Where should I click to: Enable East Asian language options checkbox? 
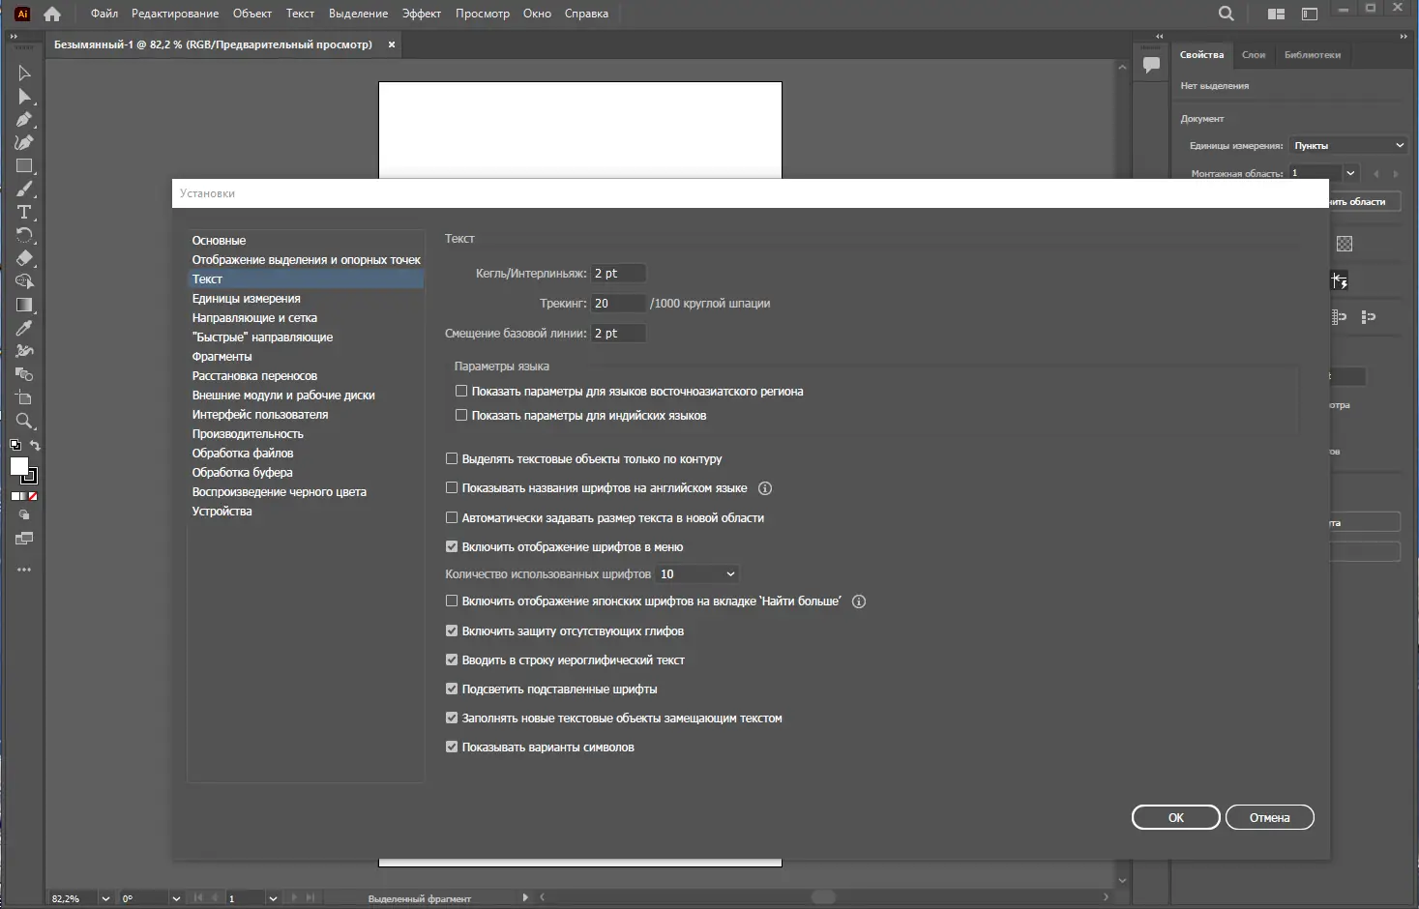(x=461, y=392)
